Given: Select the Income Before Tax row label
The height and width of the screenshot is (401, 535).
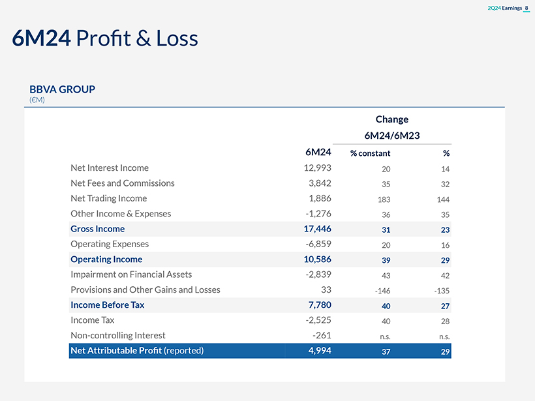Looking at the screenshot, I should [107, 305].
